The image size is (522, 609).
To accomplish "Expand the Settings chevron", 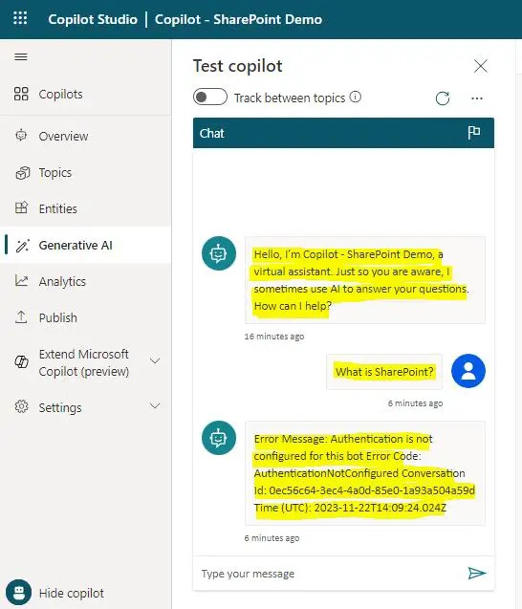I will pyautogui.click(x=155, y=406).
